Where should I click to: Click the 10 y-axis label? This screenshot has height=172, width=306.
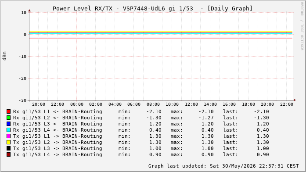(x=24, y=13)
